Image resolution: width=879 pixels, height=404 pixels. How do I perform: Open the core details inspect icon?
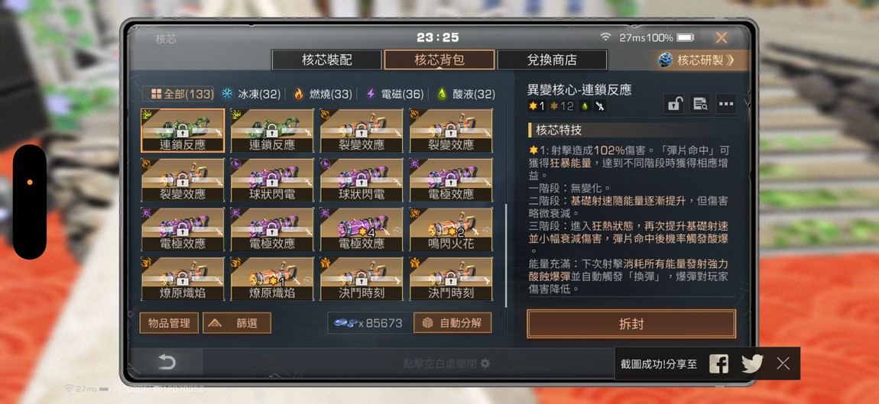[699, 104]
